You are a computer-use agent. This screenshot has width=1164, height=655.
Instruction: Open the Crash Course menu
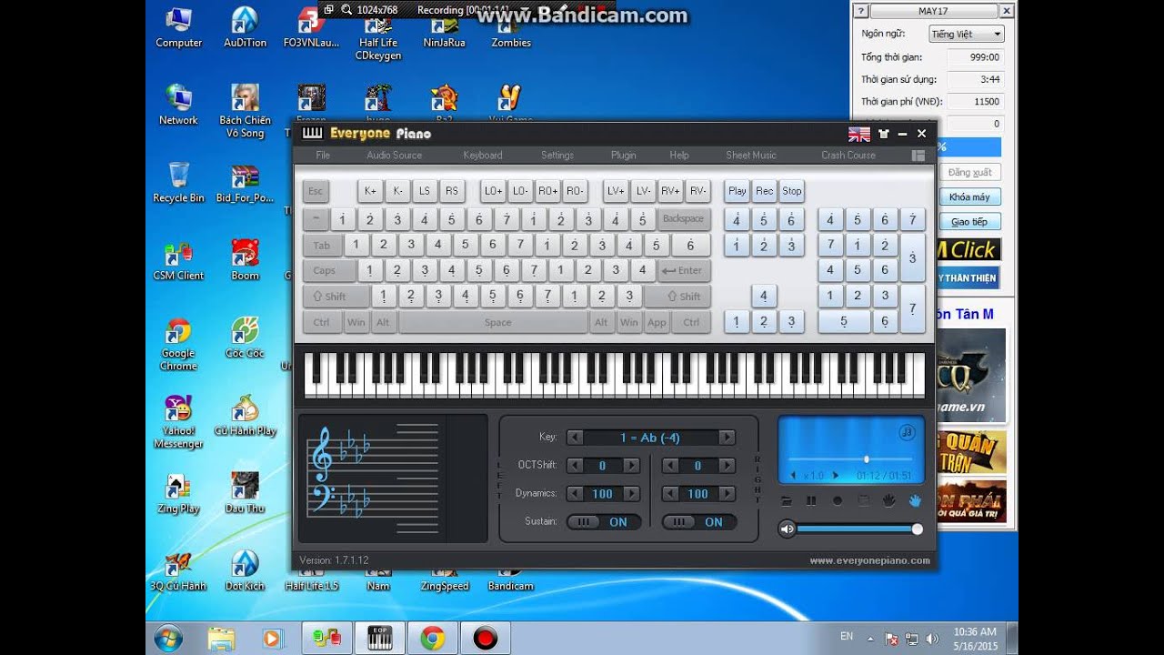(x=848, y=156)
